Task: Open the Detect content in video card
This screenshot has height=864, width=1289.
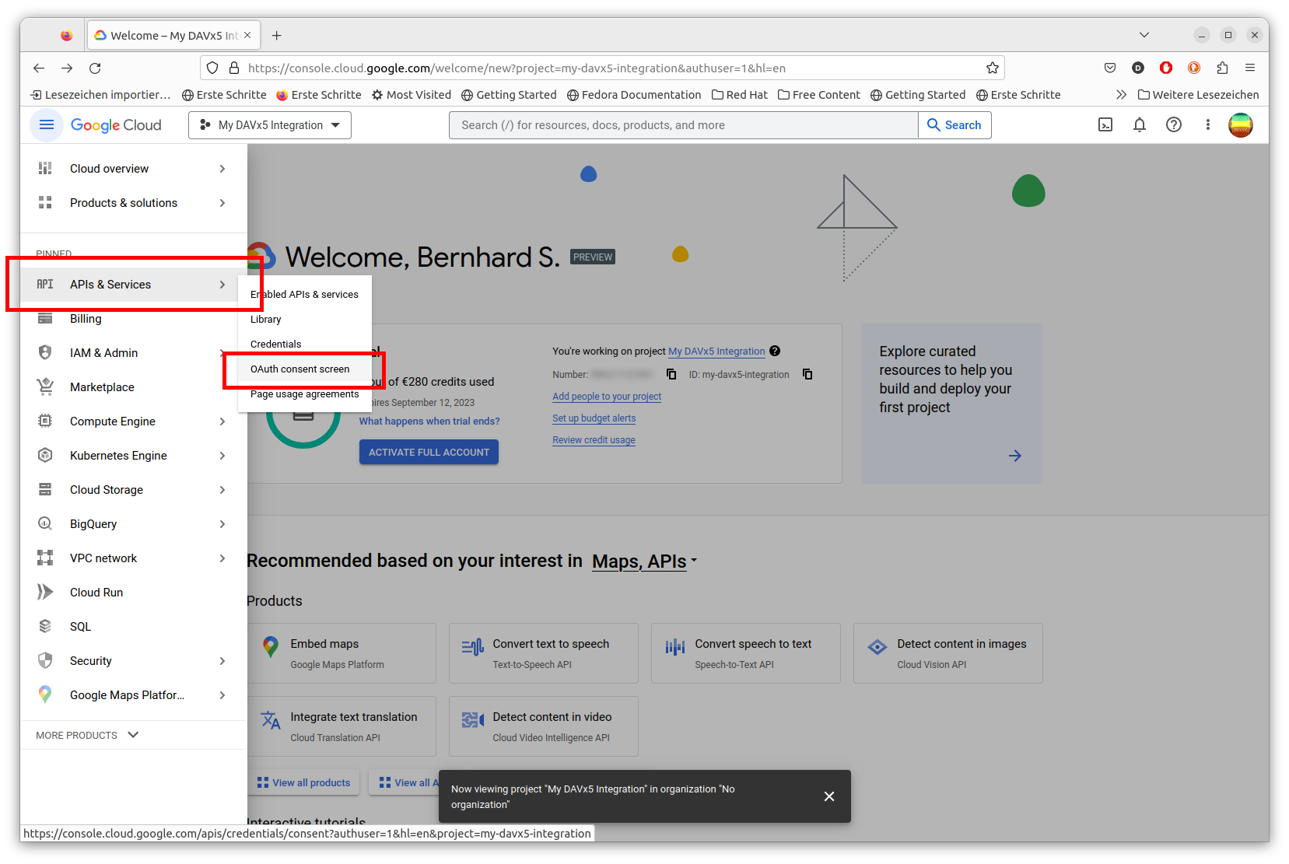Action: tap(544, 726)
